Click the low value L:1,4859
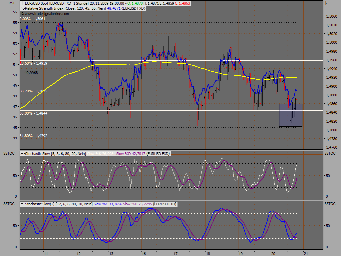341x256 pixels. (x=167, y=3)
